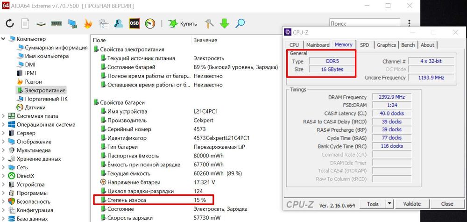This screenshot has width=467, height=222.
Task: Expand the Сеть node
Action: click(4, 167)
